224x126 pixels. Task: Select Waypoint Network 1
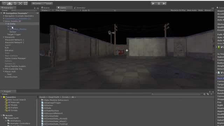pos(14,40)
